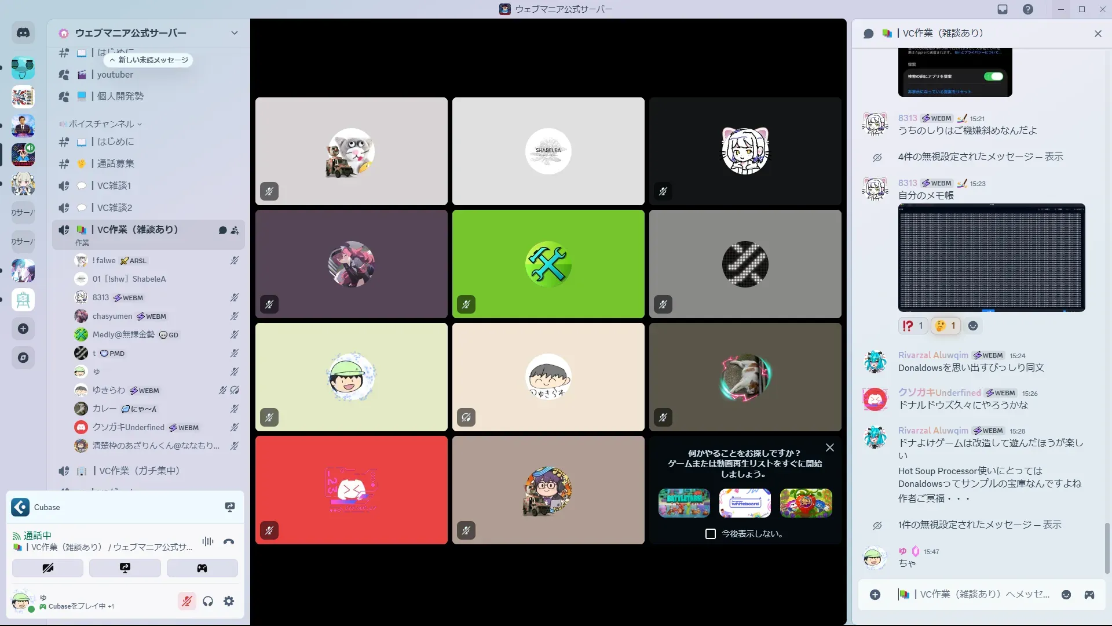Turn on camera button in call panel
The width and height of the screenshot is (1112, 626).
click(x=47, y=568)
